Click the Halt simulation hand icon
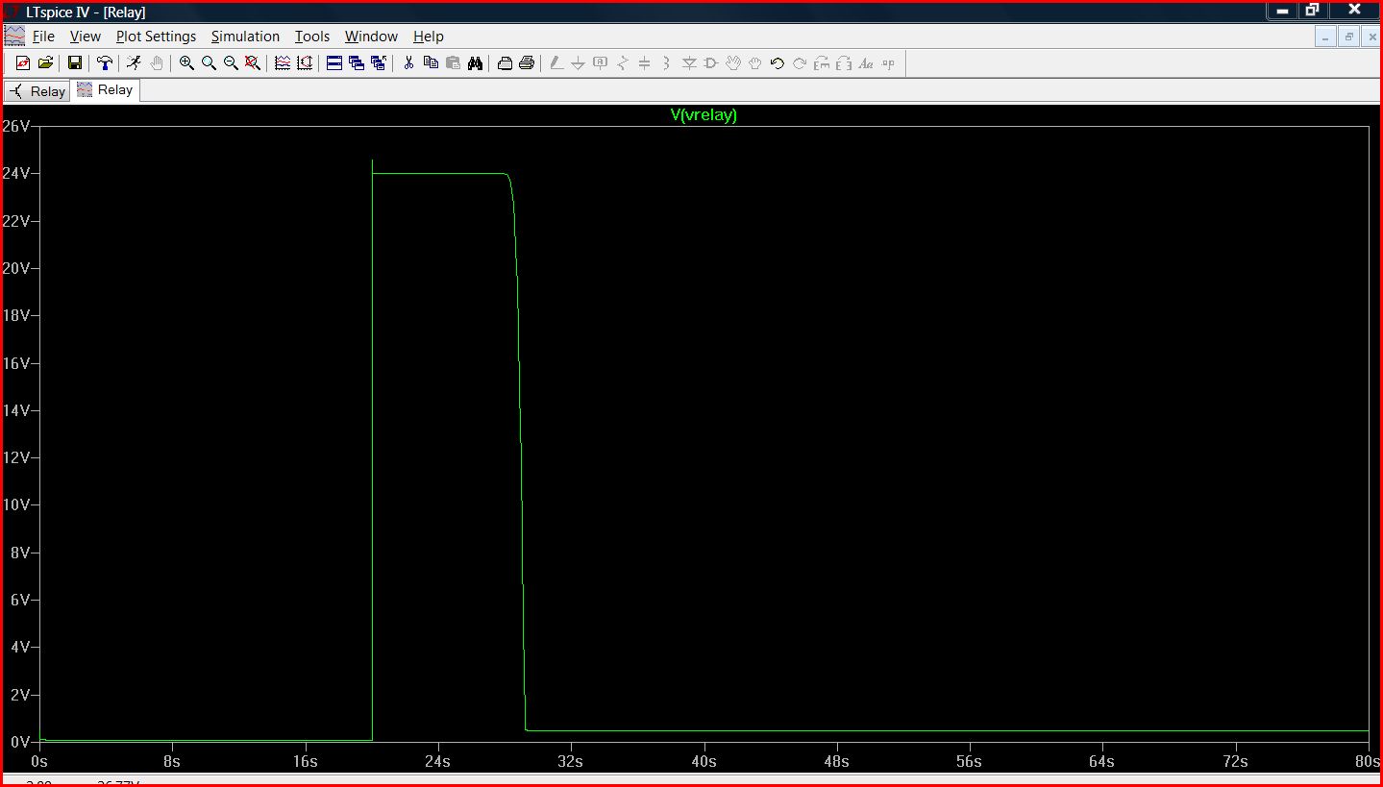The height and width of the screenshot is (787, 1383). [x=156, y=63]
